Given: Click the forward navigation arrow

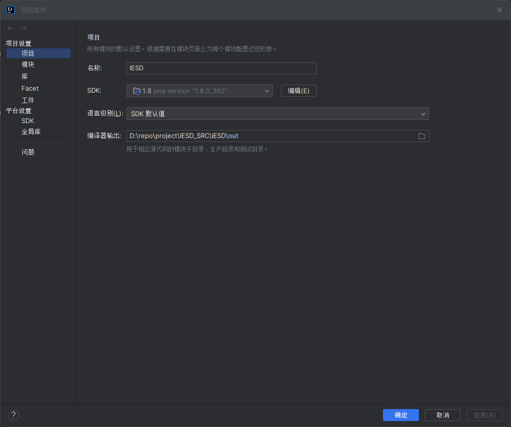Looking at the screenshot, I should 23,29.
